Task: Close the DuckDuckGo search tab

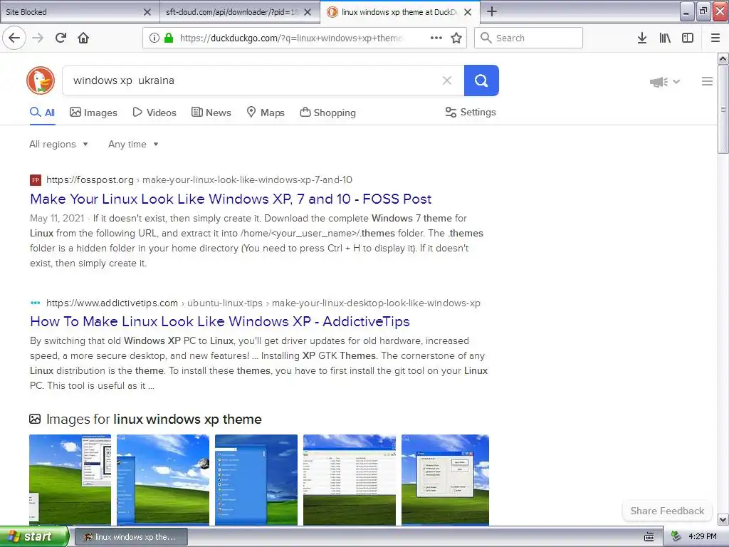Action: tap(468, 12)
